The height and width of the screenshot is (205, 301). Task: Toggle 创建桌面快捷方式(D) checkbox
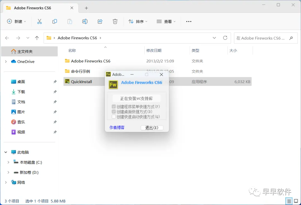click(114, 112)
